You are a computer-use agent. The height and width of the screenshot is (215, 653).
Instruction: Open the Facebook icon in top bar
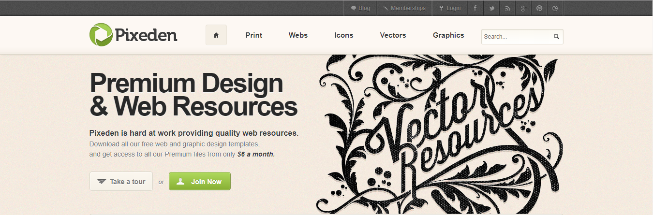pos(475,8)
